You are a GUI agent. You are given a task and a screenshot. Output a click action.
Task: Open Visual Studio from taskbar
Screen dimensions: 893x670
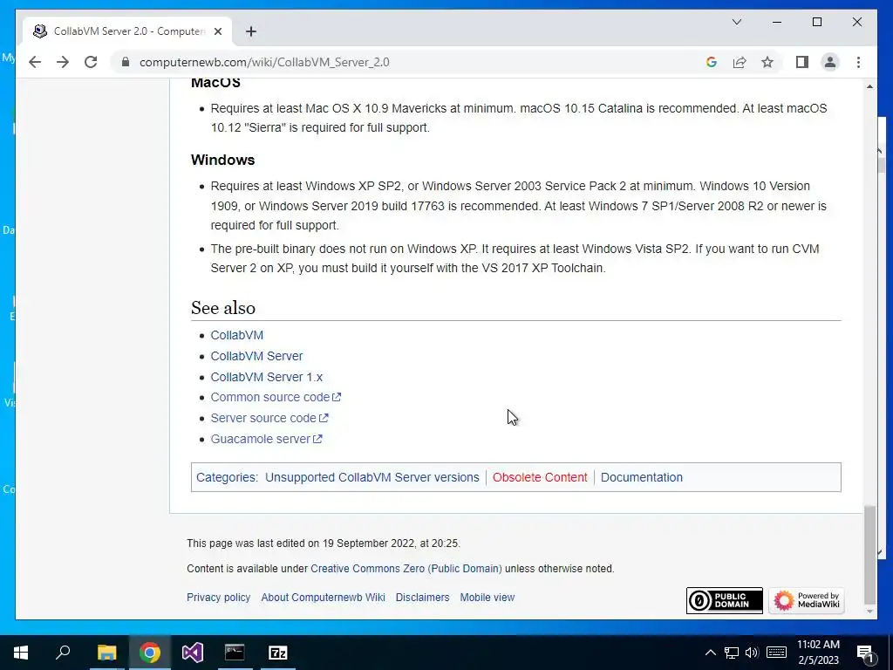click(192, 653)
